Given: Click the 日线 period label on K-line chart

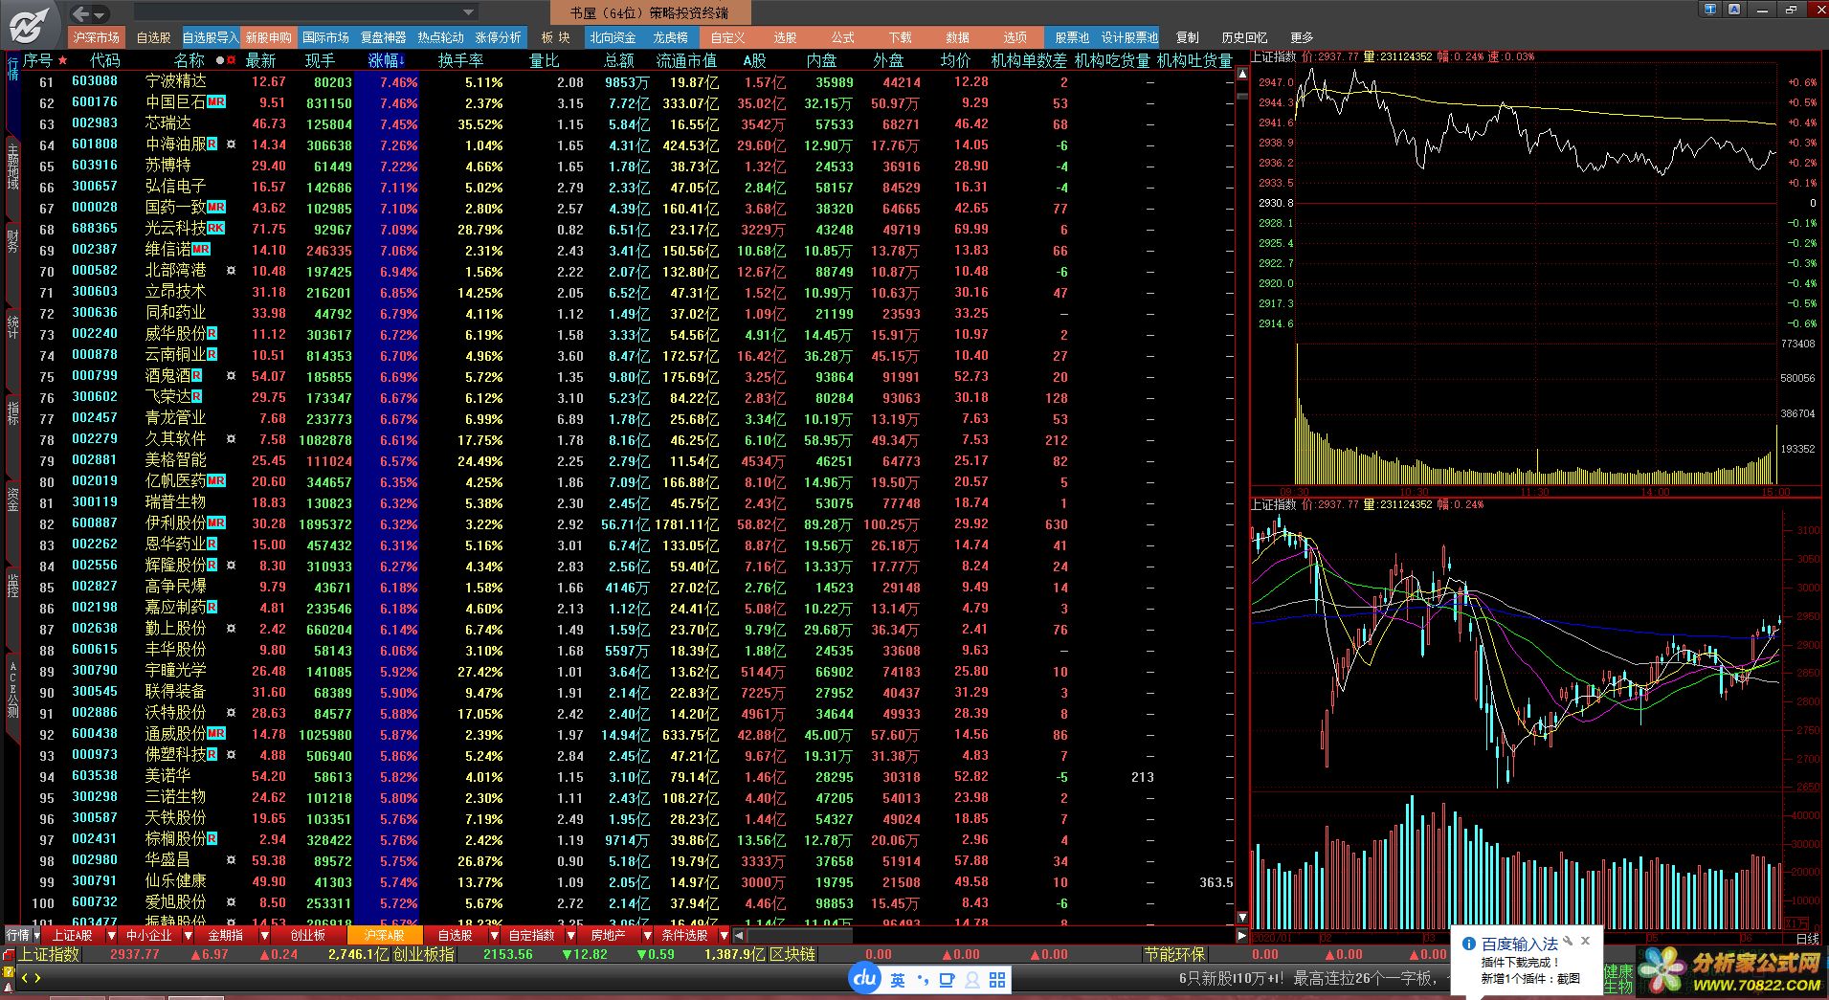Looking at the screenshot, I should point(1808,939).
